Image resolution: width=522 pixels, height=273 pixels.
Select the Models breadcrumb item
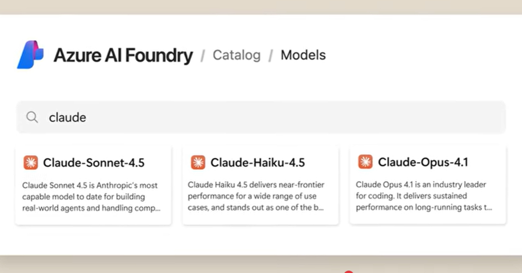[303, 55]
